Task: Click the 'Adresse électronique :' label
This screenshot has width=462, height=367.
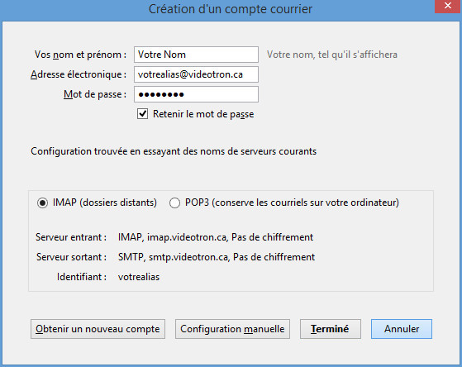Action: (79, 74)
